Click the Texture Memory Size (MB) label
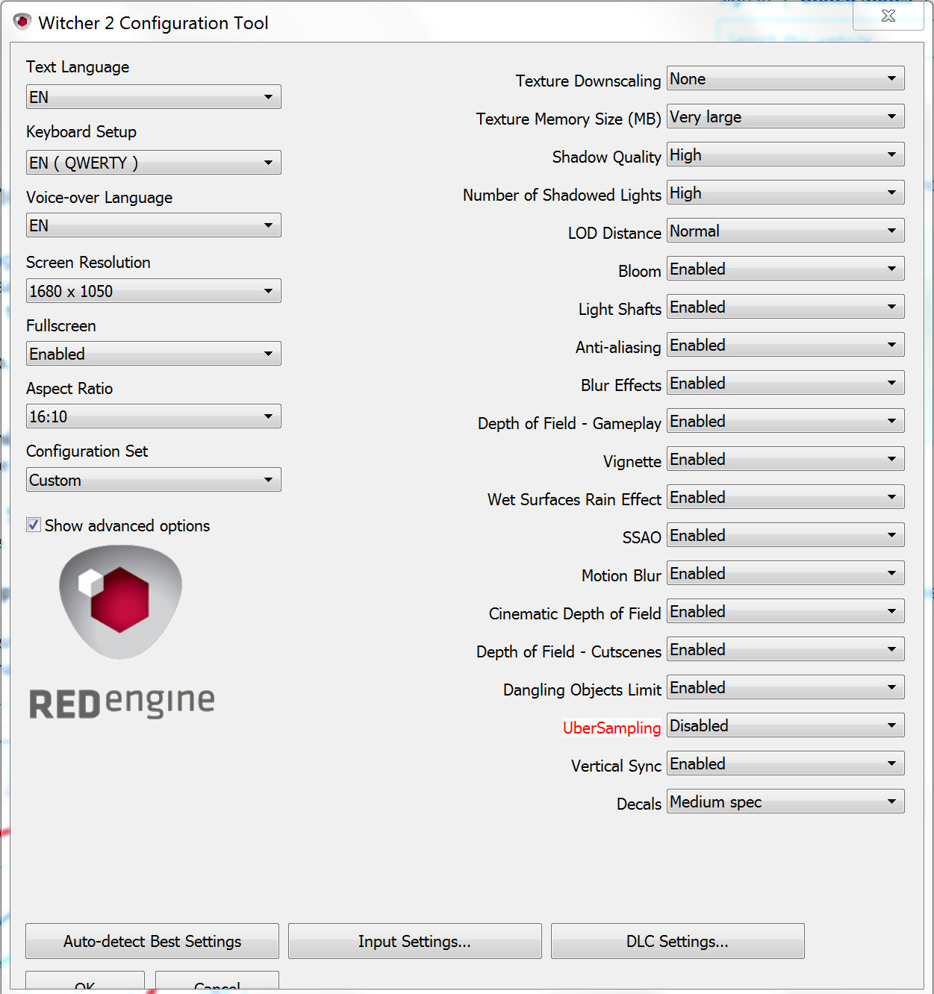Image resolution: width=934 pixels, height=994 pixels. pyautogui.click(x=569, y=119)
